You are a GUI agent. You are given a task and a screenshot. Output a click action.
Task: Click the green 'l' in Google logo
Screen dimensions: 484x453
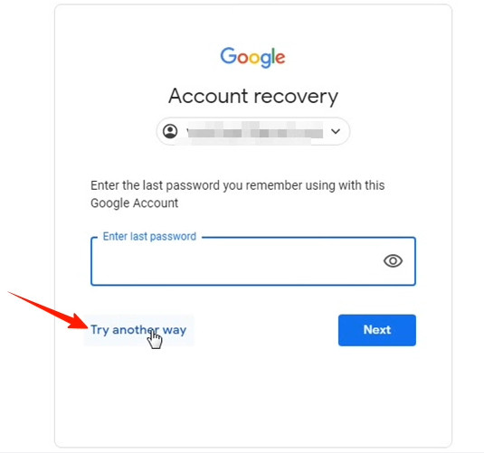pos(272,56)
